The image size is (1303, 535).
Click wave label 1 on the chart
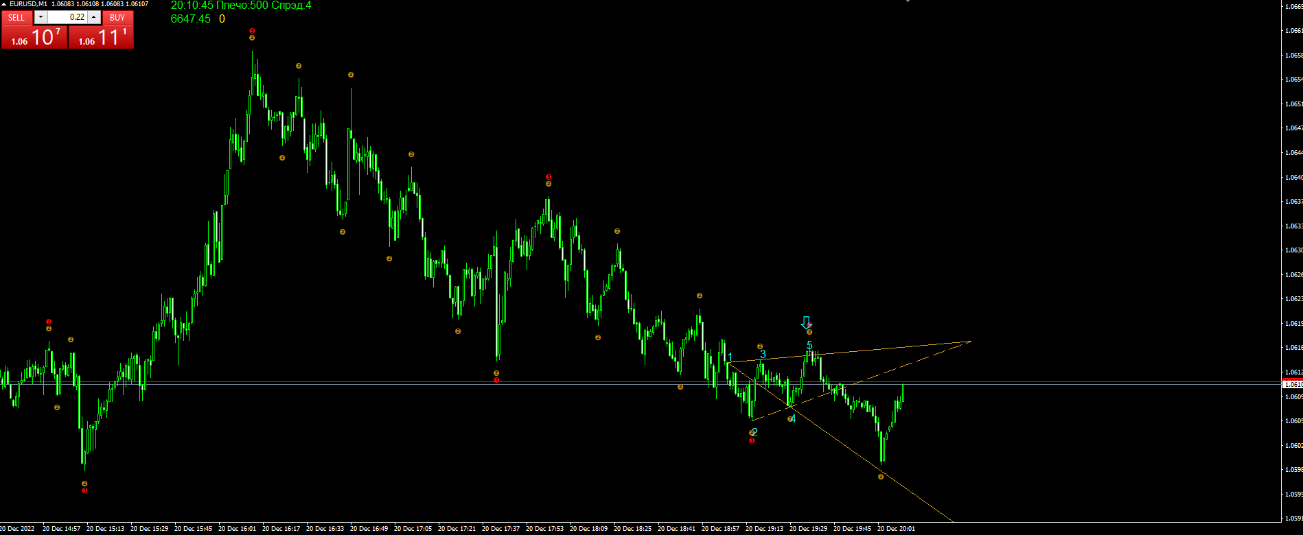click(x=730, y=357)
